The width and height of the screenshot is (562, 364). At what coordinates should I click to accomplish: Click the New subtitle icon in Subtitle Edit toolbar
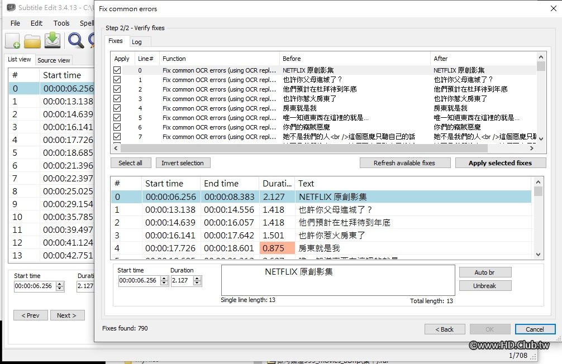point(12,41)
